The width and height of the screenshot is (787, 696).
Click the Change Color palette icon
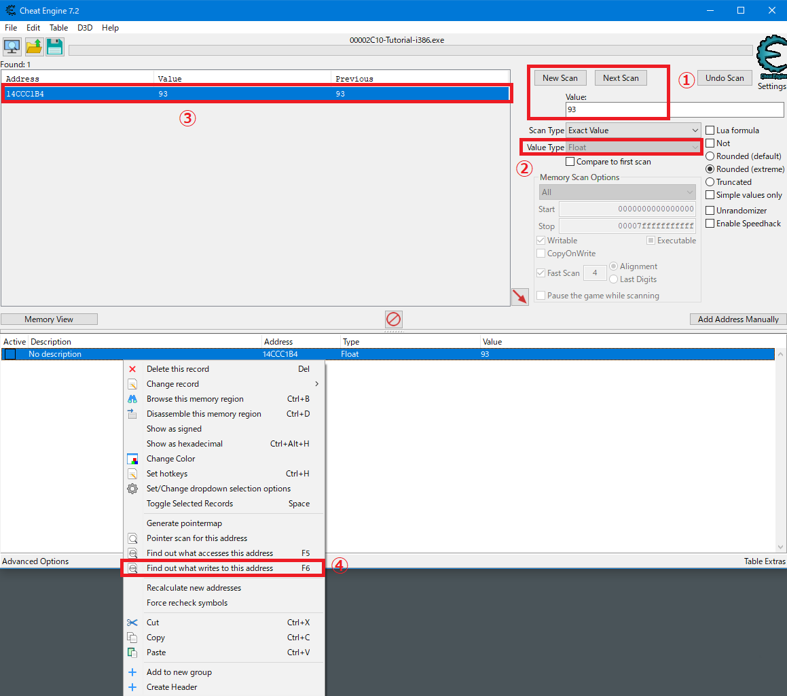tap(132, 459)
